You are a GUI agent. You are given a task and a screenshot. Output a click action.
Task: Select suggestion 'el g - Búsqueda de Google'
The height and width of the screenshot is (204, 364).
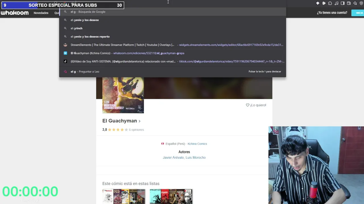tap(172, 12)
